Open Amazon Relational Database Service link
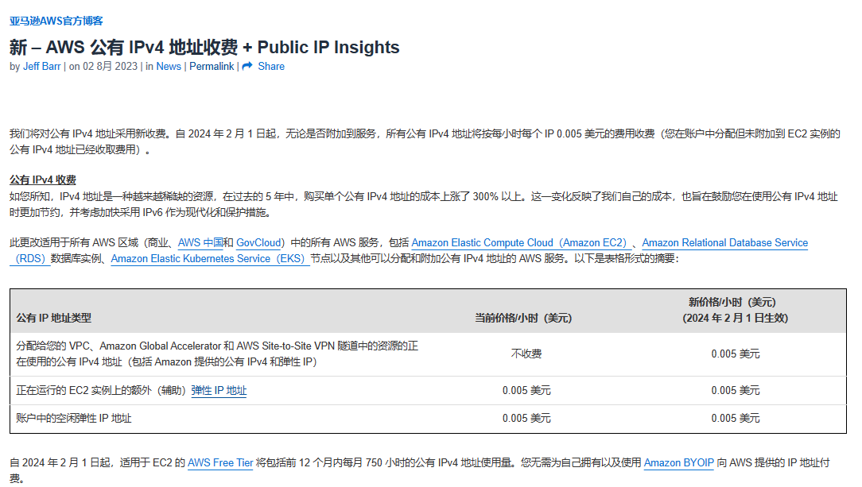This screenshot has width=862, height=487. point(724,242)
